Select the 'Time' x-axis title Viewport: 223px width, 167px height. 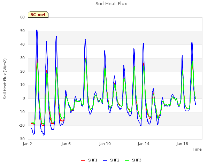(197, 149)
